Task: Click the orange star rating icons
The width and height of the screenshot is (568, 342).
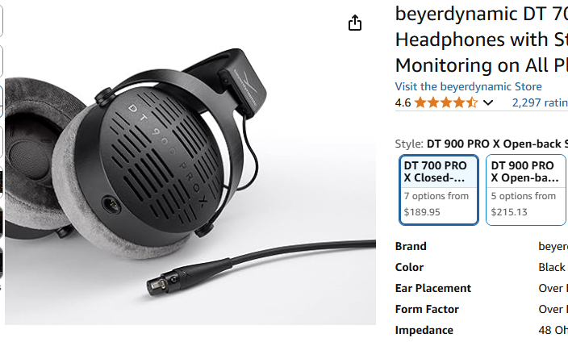Action: pyautogui.click(x=446, y=103)
